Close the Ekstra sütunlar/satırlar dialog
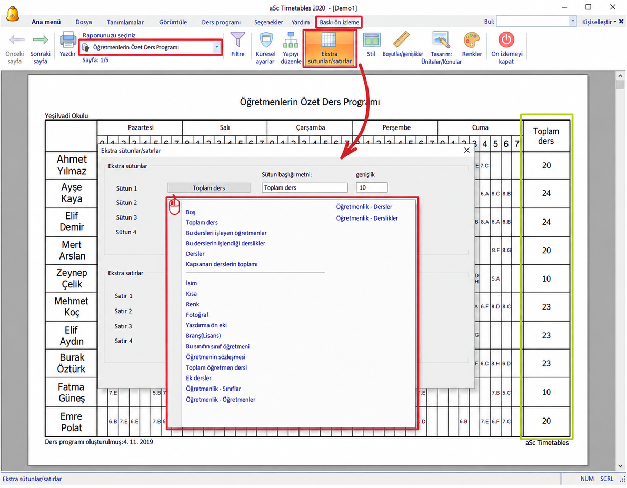The image size is (627, 488). 466,151
